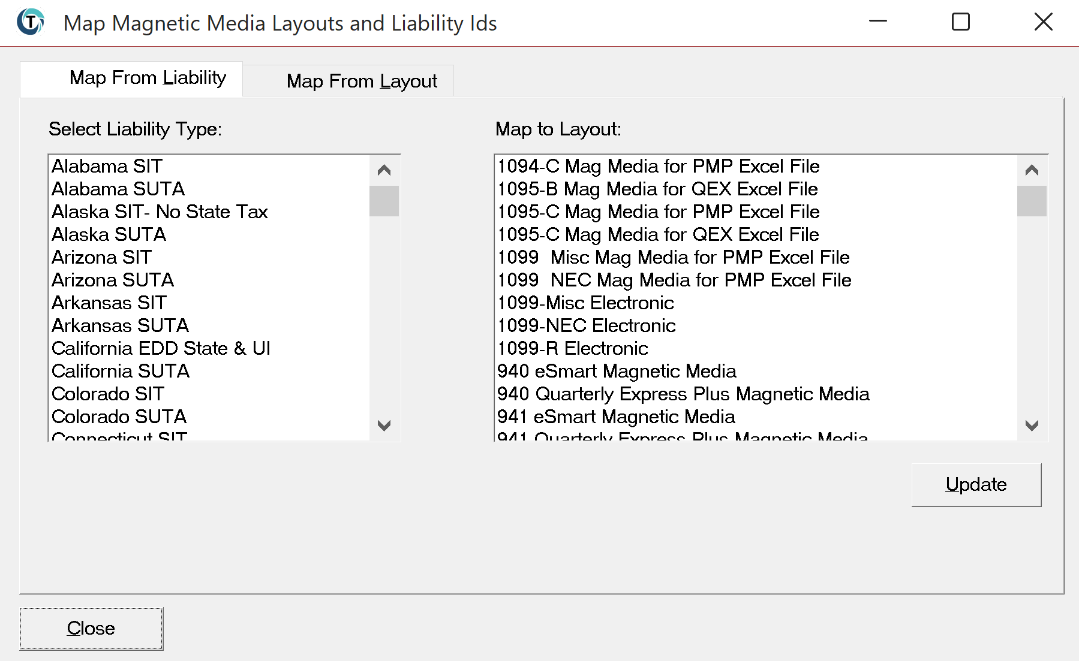
Task: Click scroll down arrow in Layout list
Action: pyautogui.click(x=1032, y=425)
